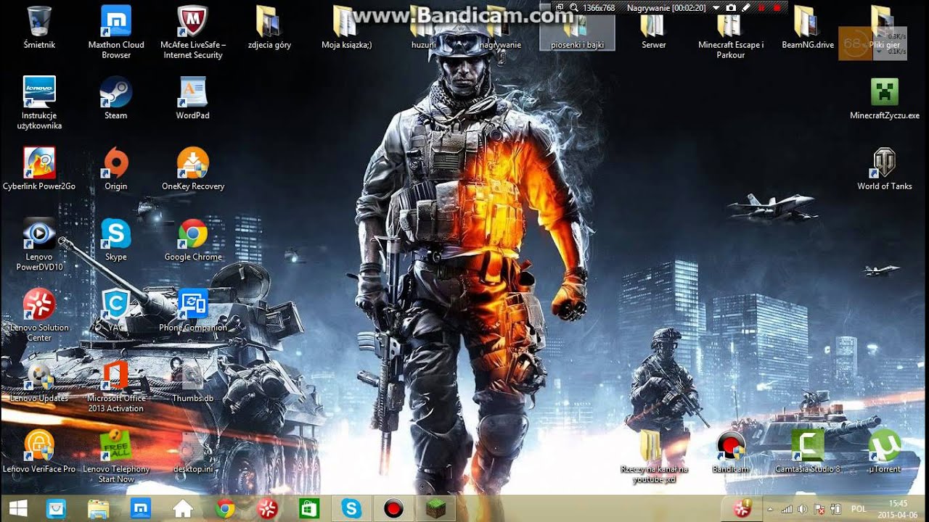Switch to Skype in the taskbar
929x522 pixels.
pyautogui.click(x=351, y=508)
